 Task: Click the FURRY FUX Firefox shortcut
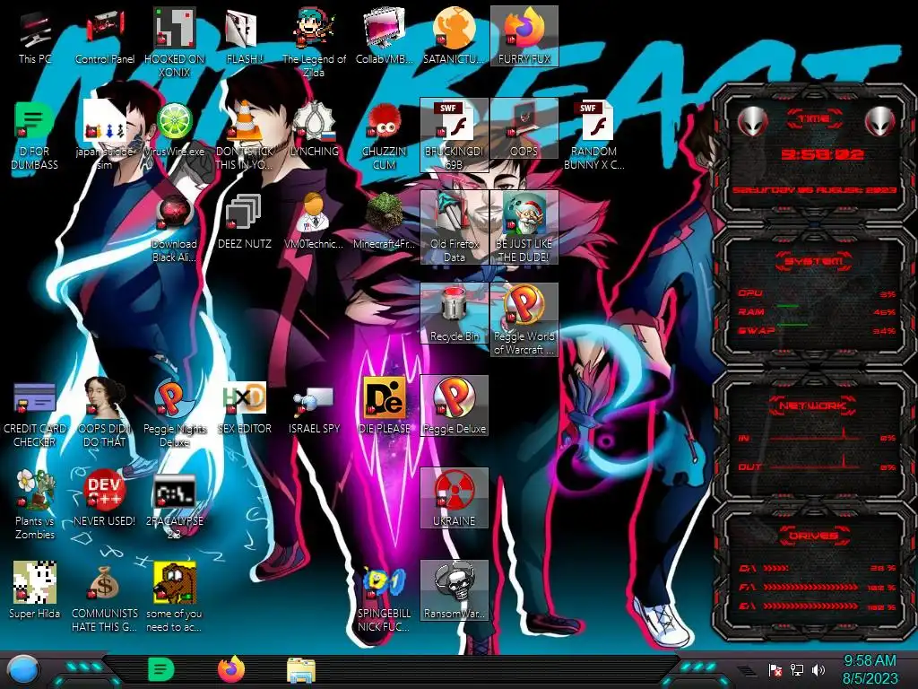[524, 36]
